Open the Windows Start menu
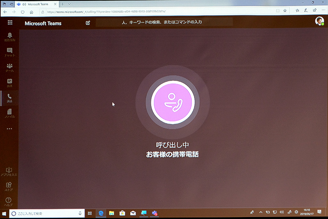 click(4, 214)
